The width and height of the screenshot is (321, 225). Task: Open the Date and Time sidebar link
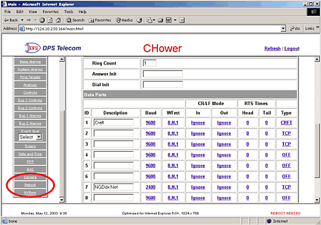tap(30, 154)
